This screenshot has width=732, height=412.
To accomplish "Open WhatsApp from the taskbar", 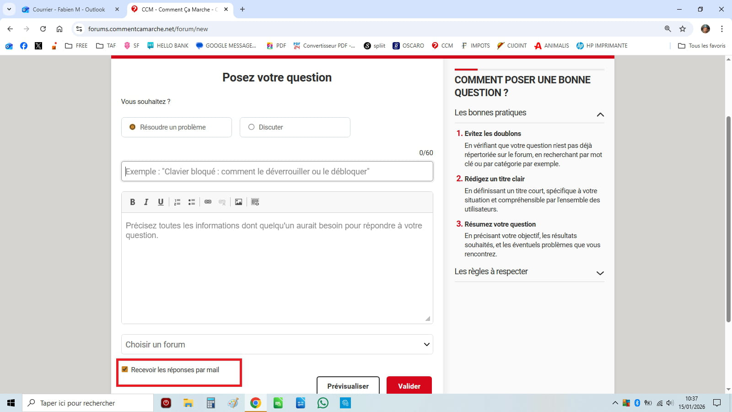I will tap(323, 403).
